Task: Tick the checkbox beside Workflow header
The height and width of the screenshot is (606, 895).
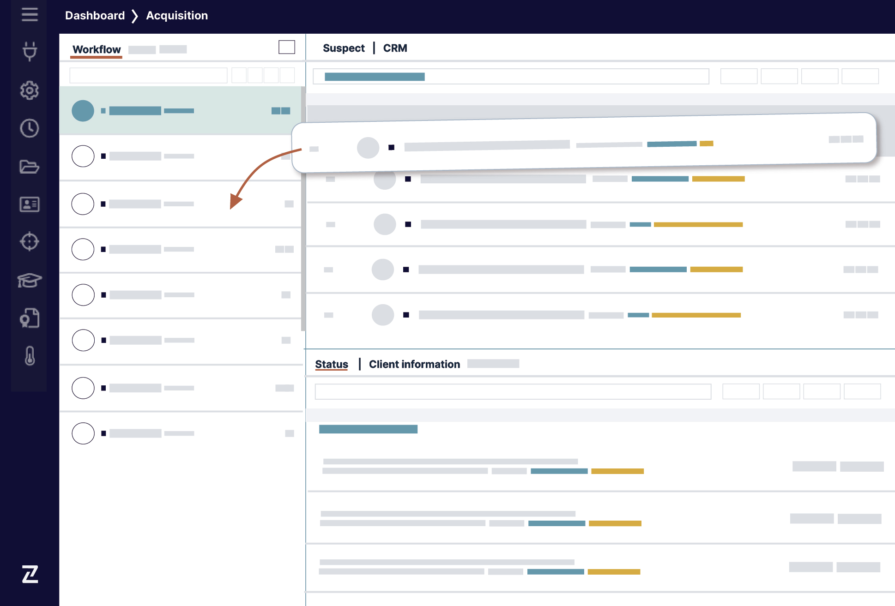Action: (x=287, y=47)
